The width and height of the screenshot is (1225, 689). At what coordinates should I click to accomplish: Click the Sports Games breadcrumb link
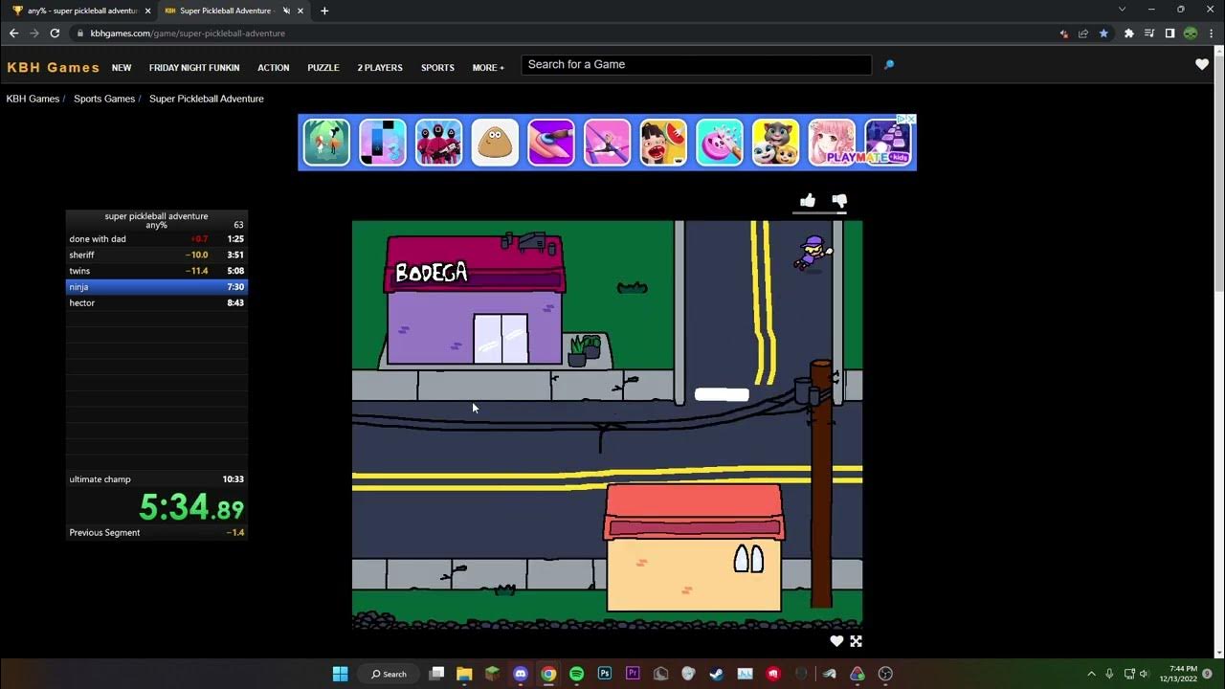104,99
